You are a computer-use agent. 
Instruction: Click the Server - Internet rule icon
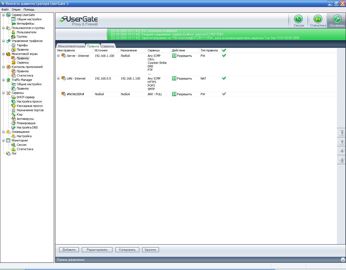(x=64, y=56)
